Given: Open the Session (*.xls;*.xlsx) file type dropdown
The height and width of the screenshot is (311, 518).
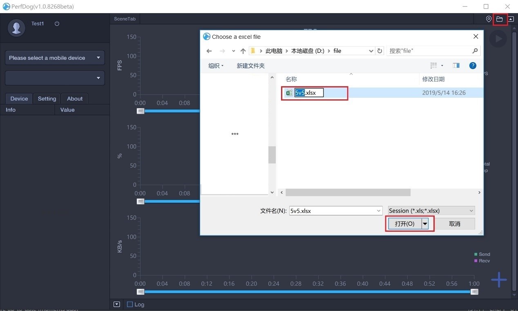Looking at the screenshot, I should (x=431, y=210).
